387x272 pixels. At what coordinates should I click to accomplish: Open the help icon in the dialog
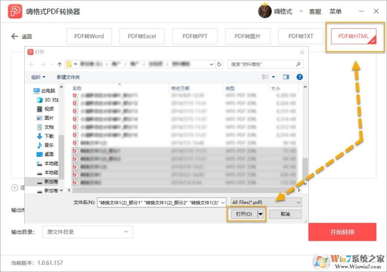[300, 77]
